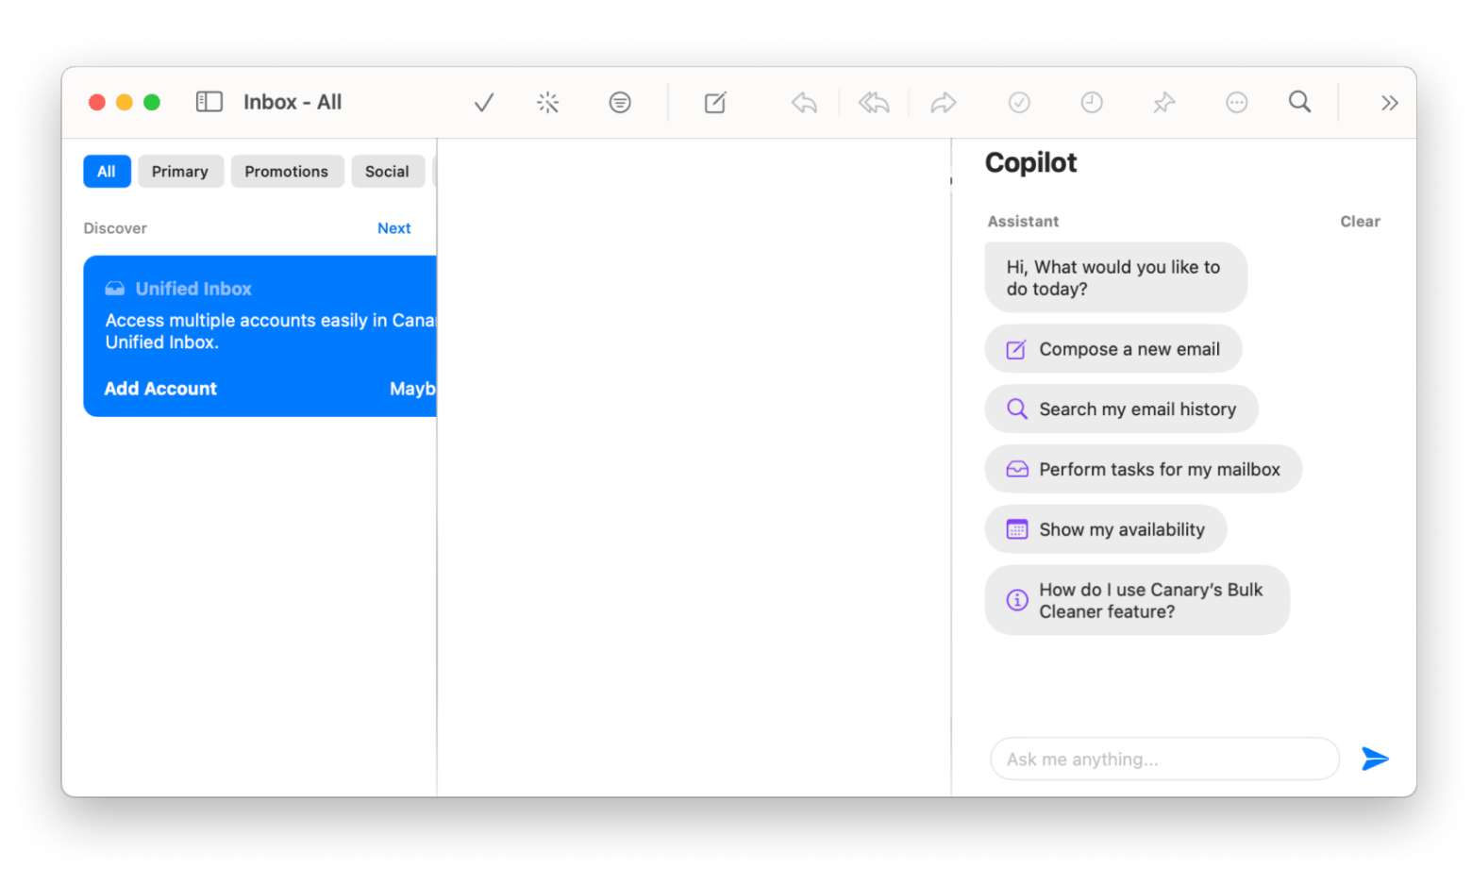Screen dimensions: 1472x885
Task: Toggle the sidebar panel icon
Action: click(x=209, y=102)
